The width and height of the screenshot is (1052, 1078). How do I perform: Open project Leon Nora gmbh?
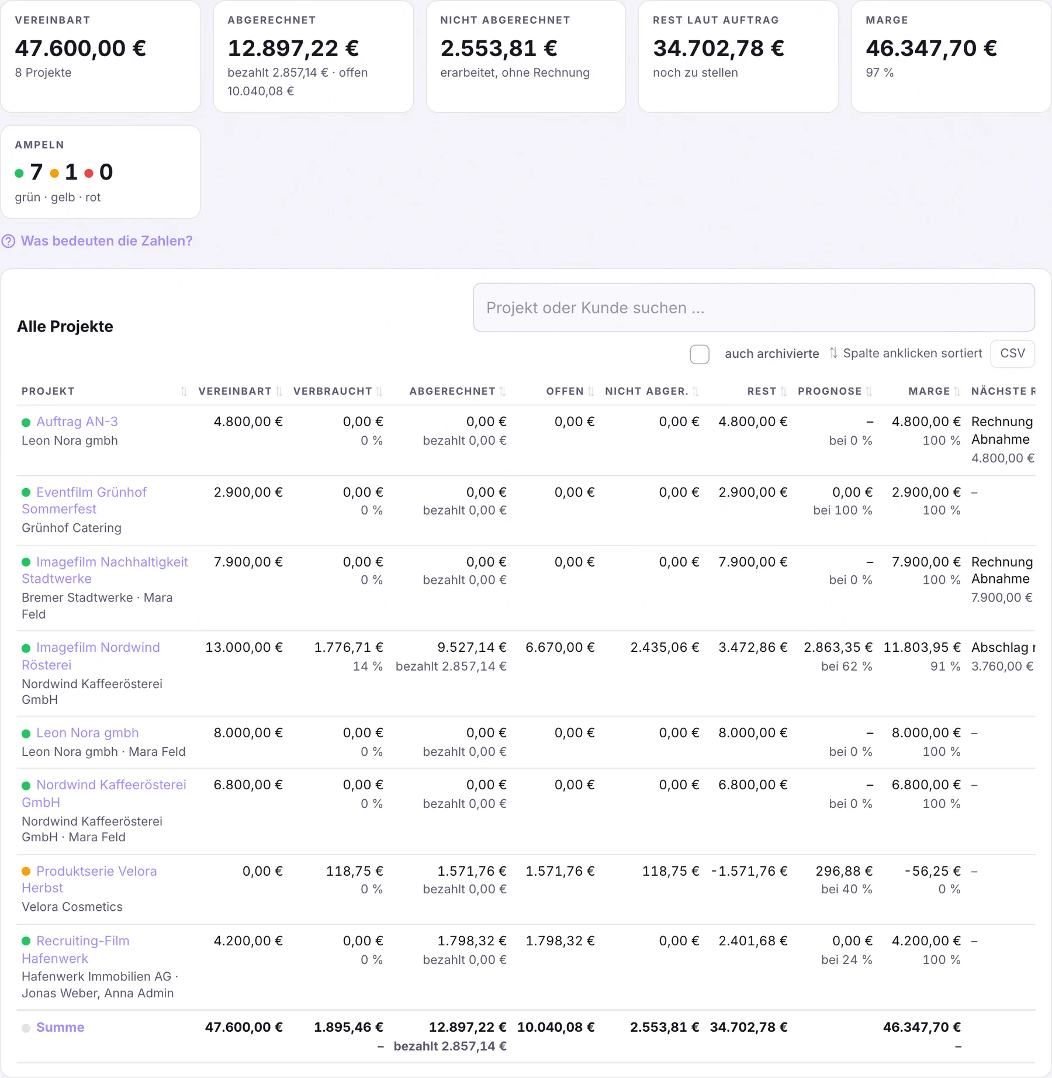(88, 733)
